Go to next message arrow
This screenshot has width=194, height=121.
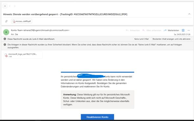[x=15, y=6]
